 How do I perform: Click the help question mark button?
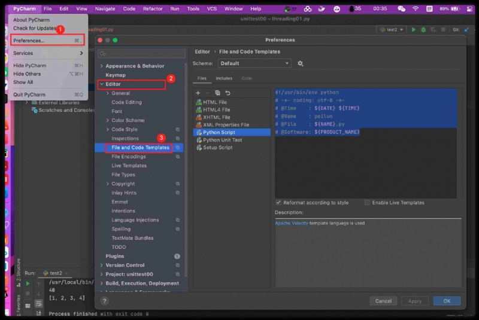tap(104, 301)
